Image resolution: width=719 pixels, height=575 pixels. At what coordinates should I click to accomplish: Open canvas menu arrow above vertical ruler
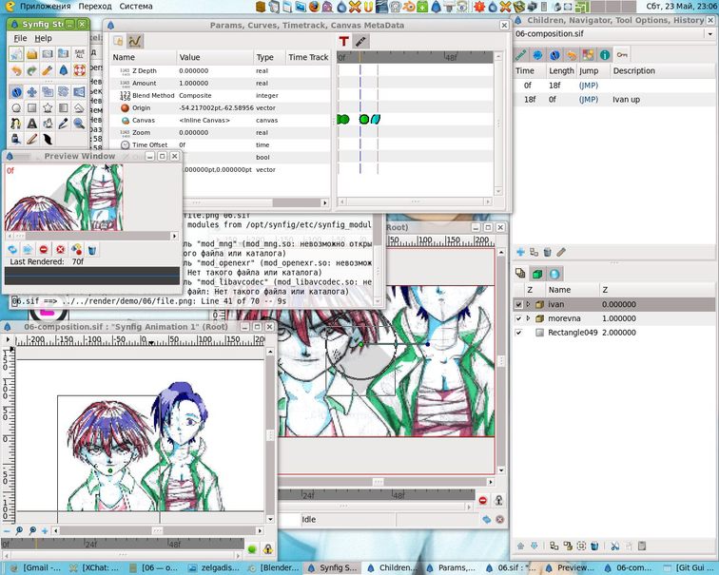(8, 339)
